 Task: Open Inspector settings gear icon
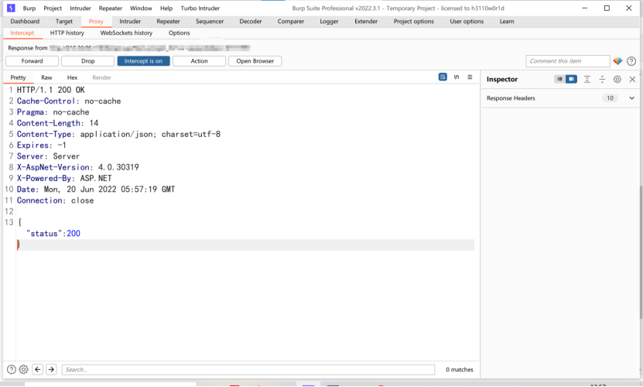click(x=617, y=79)
